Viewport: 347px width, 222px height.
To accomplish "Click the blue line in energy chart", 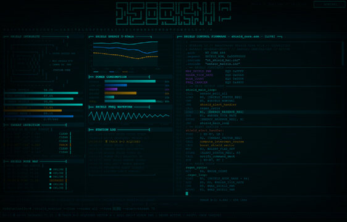I will [125, 49].
